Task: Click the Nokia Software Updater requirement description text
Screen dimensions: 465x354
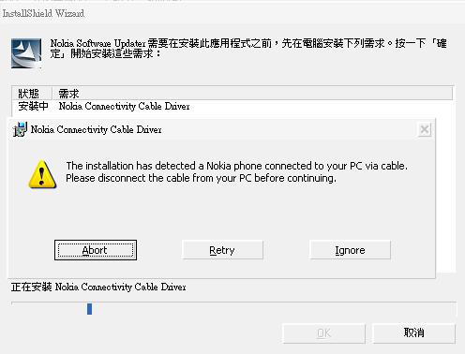Action: click(248, 49)
